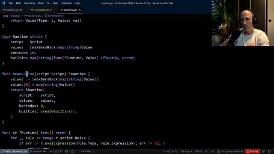The height and width of the screenshot is (154, 274).
Task: Click the maxBarsBack in struct definition
Action: 44,47
